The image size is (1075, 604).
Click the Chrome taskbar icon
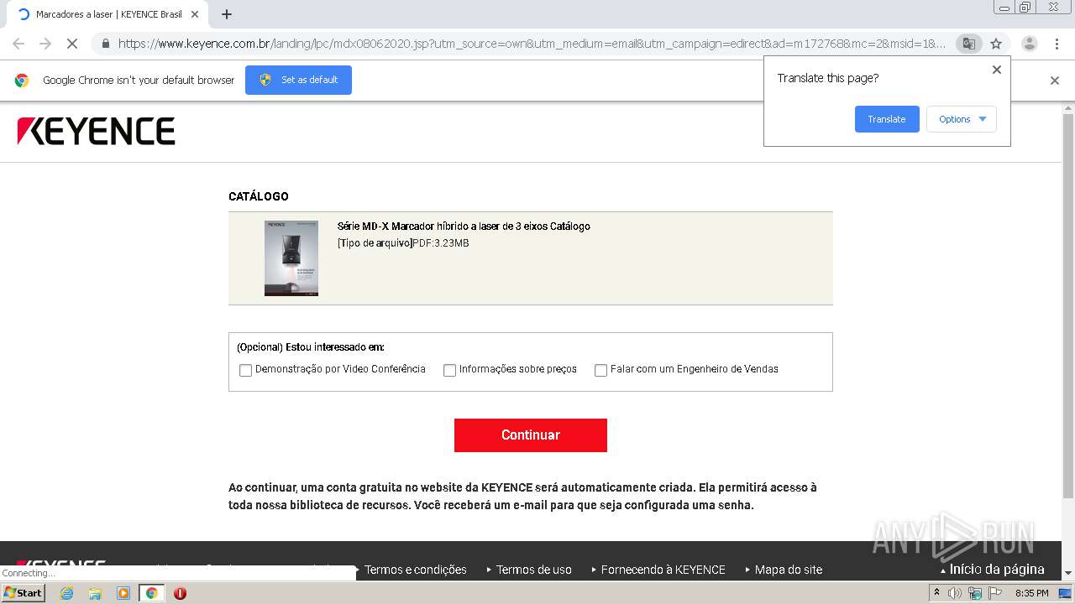pos(151,593)
